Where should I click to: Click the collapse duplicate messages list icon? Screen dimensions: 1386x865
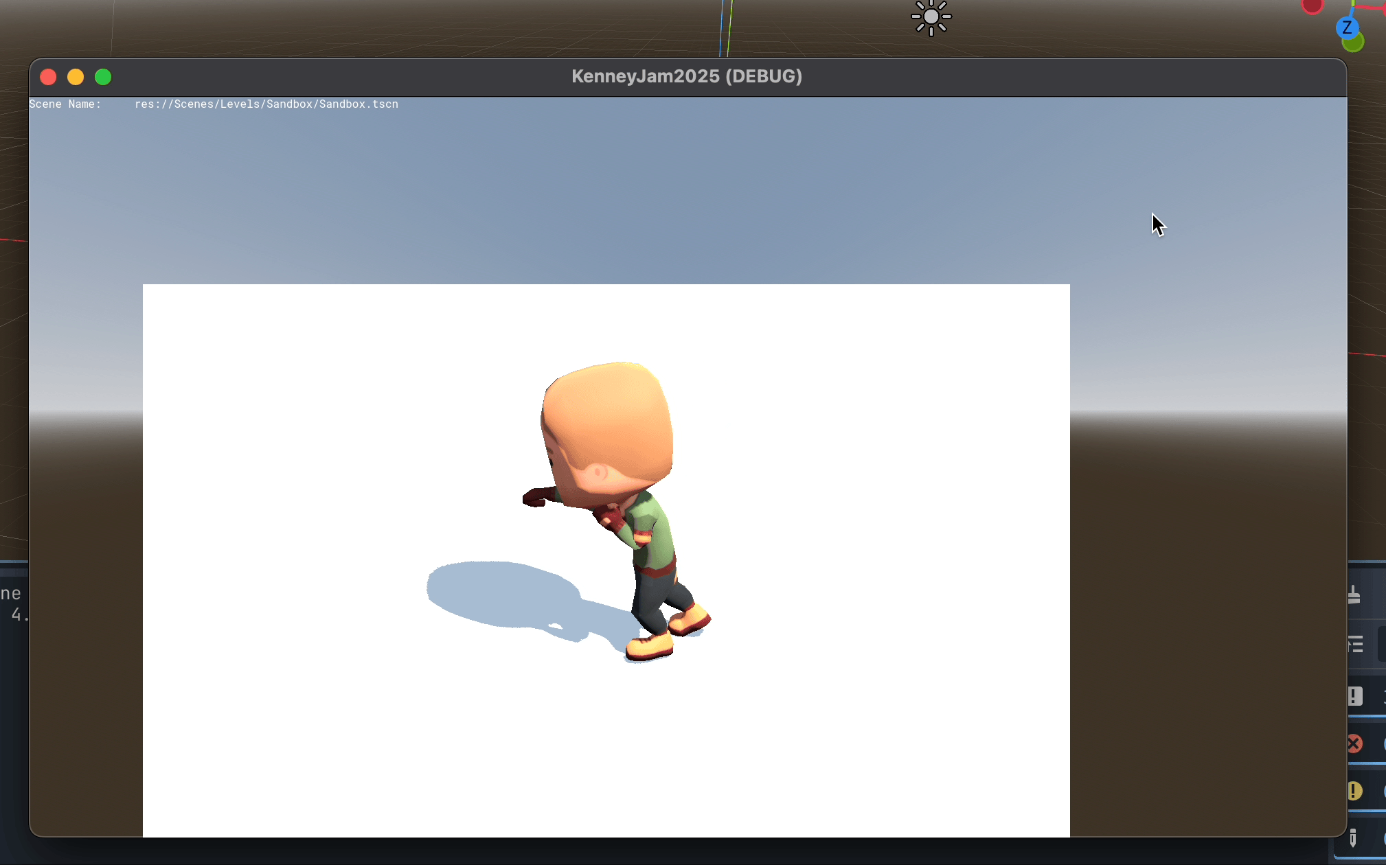click(1355, 644)
